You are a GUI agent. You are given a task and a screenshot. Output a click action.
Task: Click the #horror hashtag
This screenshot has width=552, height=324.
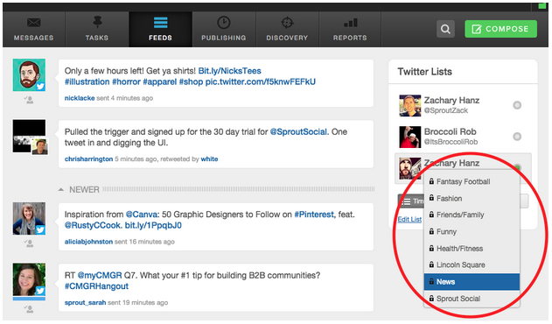tap(126, 81)
